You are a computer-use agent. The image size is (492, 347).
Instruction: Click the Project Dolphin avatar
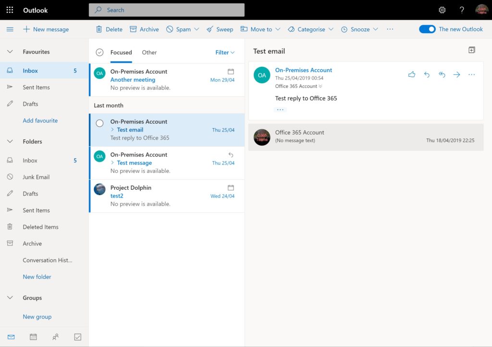99,189
